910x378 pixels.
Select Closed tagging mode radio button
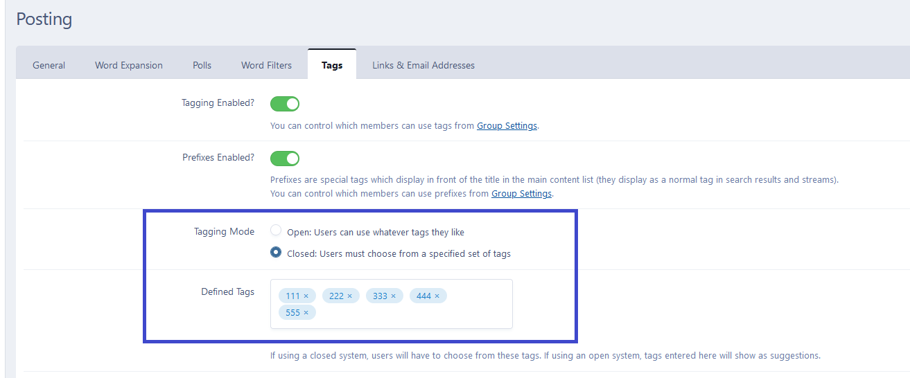[x=276, y=252]
